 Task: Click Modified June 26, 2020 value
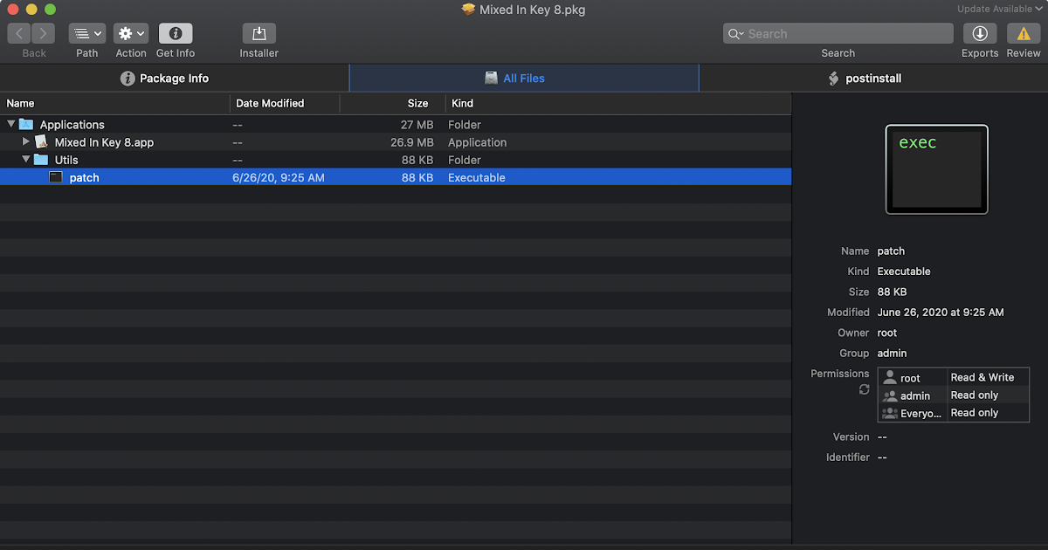pyautogui.click(x=941, y=312)
